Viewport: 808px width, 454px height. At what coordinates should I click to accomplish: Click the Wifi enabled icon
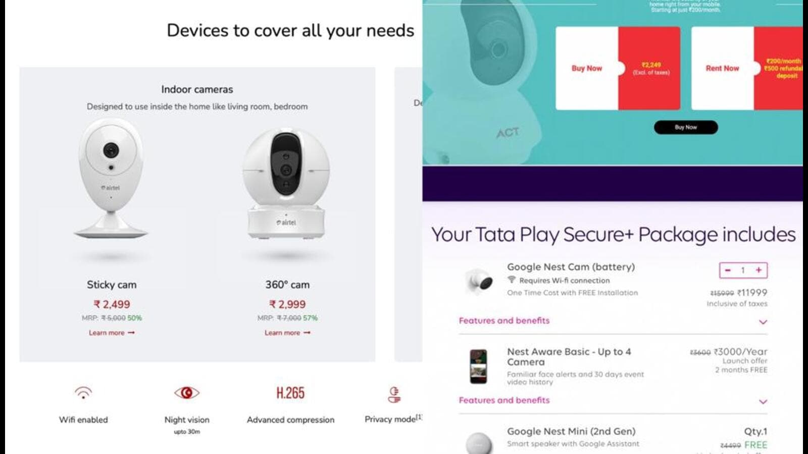click(x=83, y=392)
